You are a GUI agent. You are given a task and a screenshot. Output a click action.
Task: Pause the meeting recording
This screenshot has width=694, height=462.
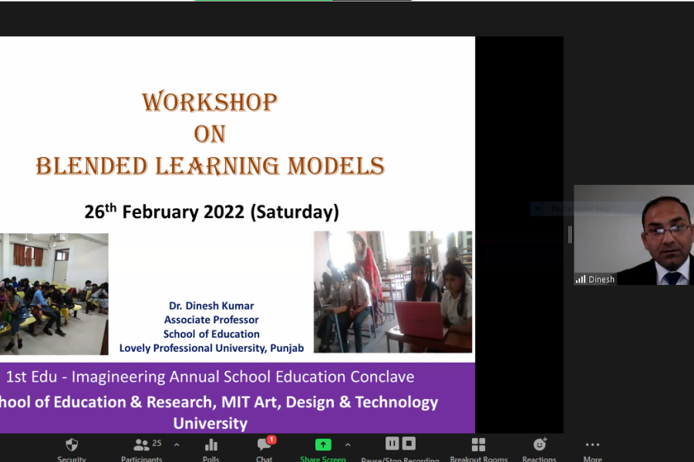coord(392,443)
